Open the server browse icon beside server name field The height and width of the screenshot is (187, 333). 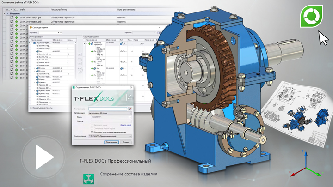tap(130, 109)
